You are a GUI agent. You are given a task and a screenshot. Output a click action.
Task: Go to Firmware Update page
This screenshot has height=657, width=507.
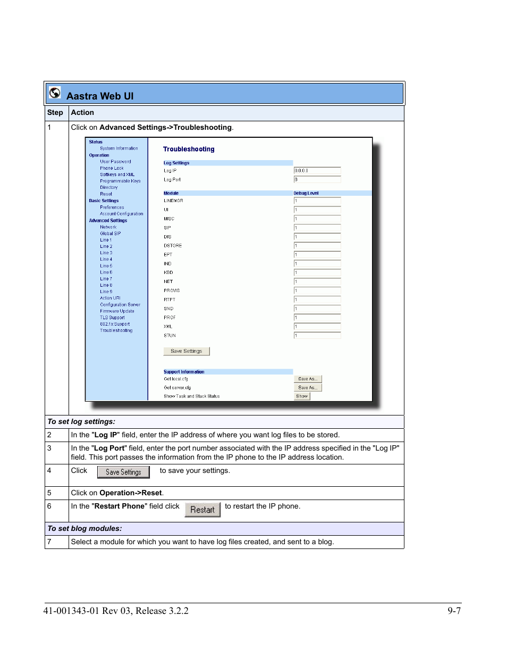[x=117, y=311]
